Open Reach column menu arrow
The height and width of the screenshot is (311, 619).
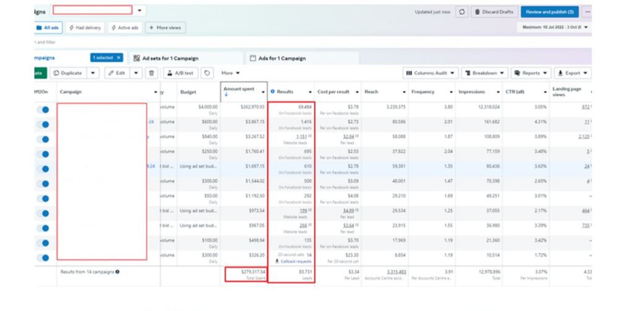[404, 92]
